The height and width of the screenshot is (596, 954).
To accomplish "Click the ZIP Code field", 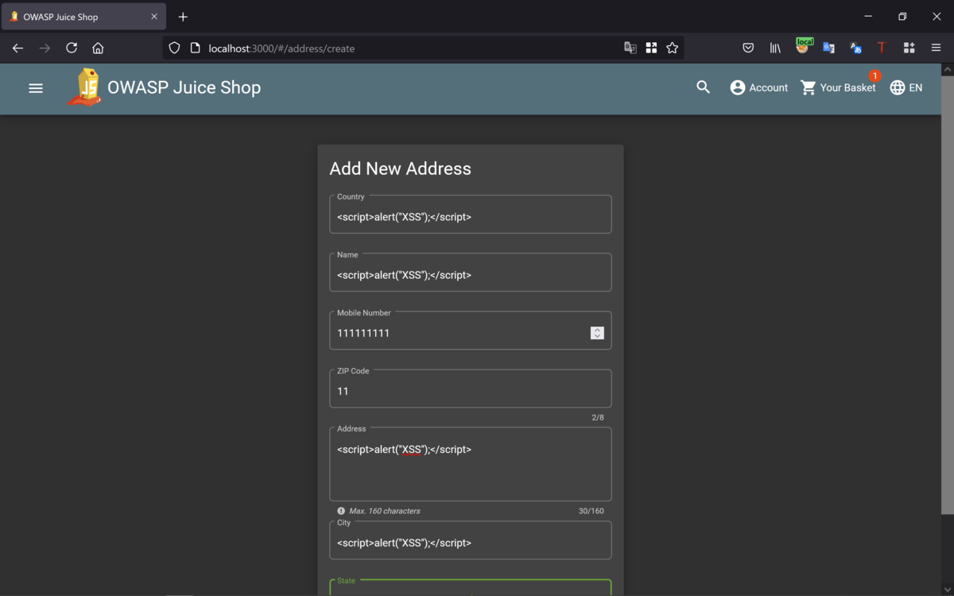I will pyautogui.click(x=471, y=389).
